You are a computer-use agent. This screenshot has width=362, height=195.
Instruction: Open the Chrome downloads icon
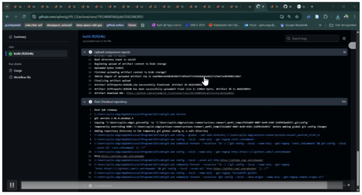[x=337, y=17]
